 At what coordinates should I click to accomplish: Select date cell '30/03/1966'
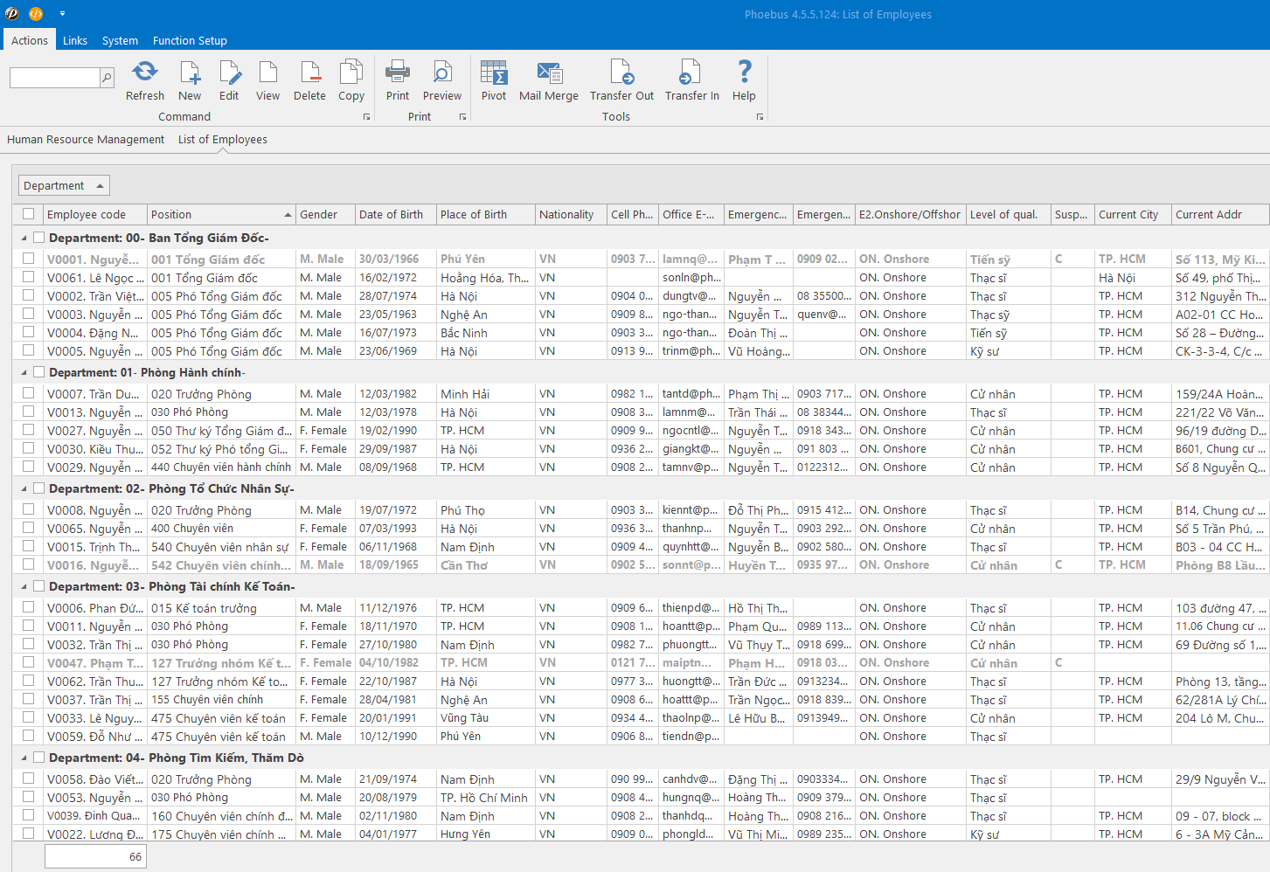(395, 259)
